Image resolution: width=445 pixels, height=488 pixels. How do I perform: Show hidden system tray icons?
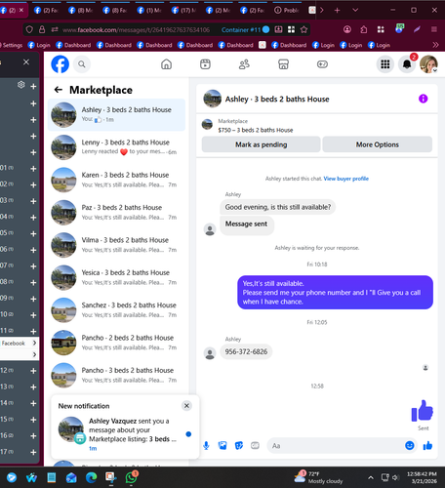tap(371, 477)
